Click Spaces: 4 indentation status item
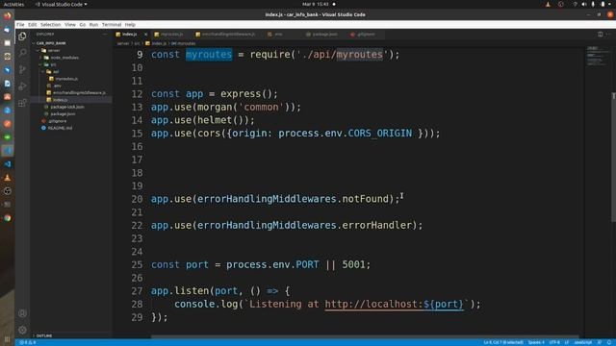The image size is (616, 346). point(536,342)
